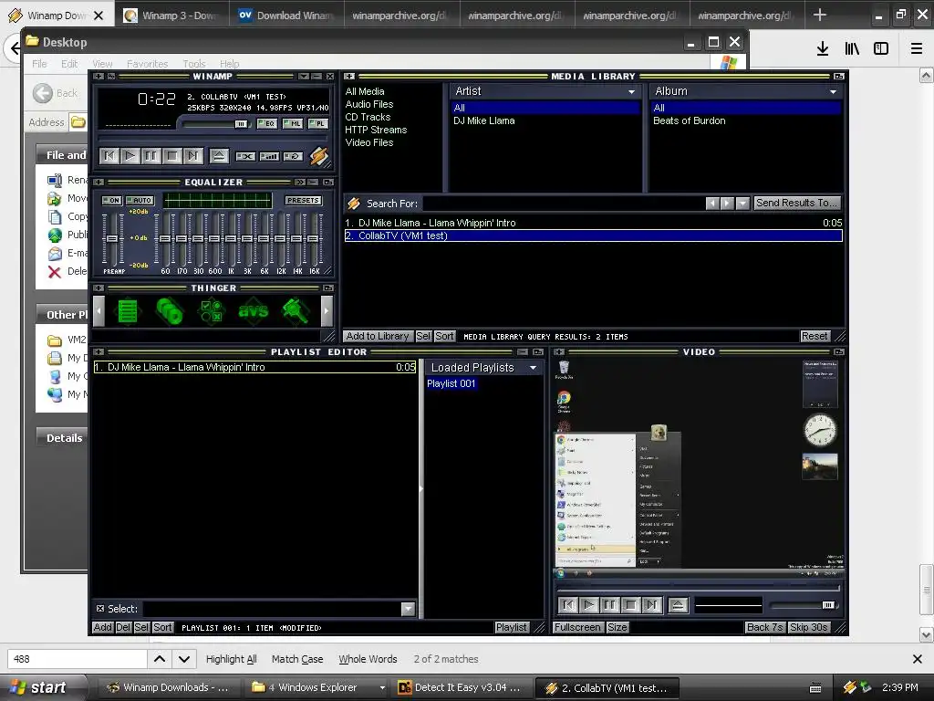
Task: Select All Media in Media Library
Action: 365,91
